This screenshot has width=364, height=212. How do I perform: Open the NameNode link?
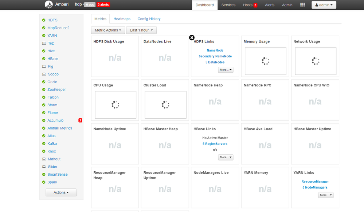tap(215, 50)
